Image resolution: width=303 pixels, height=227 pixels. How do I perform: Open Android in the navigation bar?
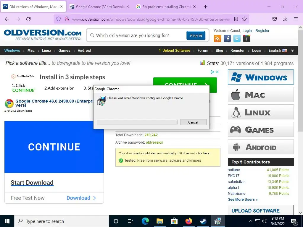coord(84,51)
